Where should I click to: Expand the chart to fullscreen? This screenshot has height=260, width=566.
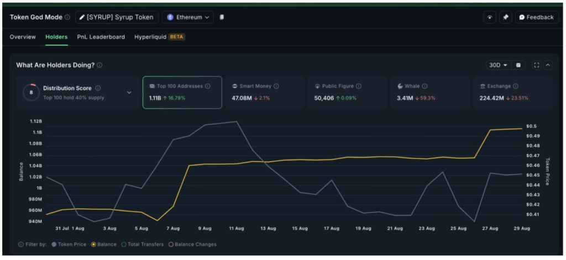(536, 65)
